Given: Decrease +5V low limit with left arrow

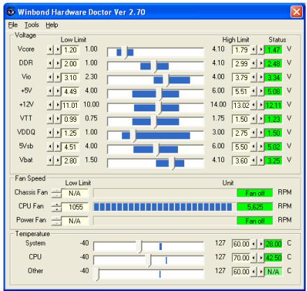Looking at the screenshot, I should tap(50, 91).
